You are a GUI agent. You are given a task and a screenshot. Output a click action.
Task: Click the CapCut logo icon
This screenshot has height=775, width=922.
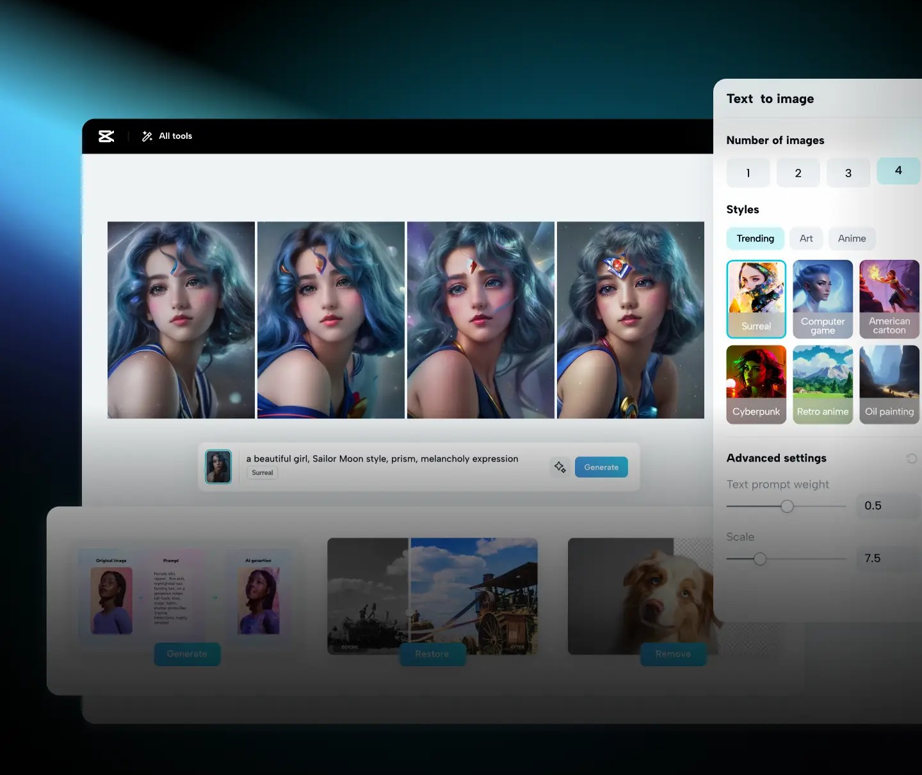click(x=106, y=136)
